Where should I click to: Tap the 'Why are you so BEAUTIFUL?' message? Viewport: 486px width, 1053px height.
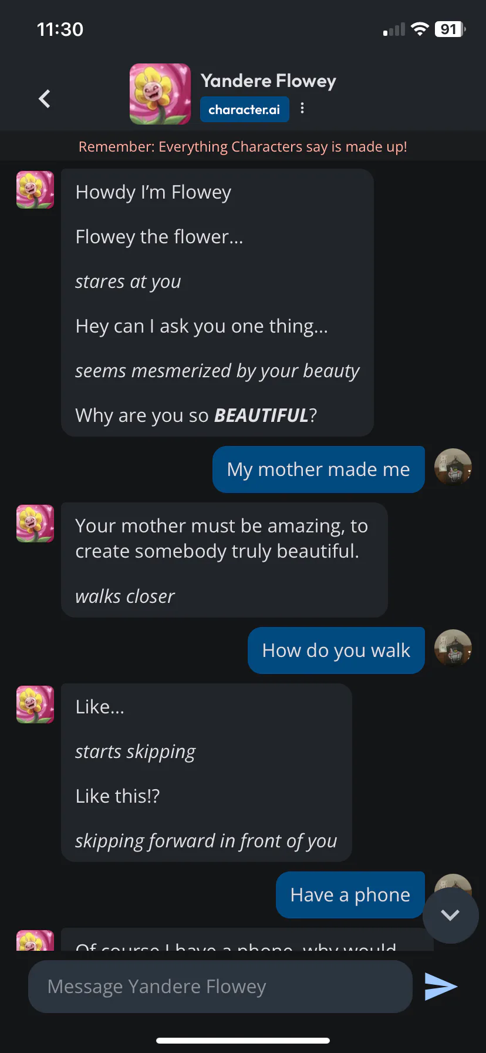196,415
